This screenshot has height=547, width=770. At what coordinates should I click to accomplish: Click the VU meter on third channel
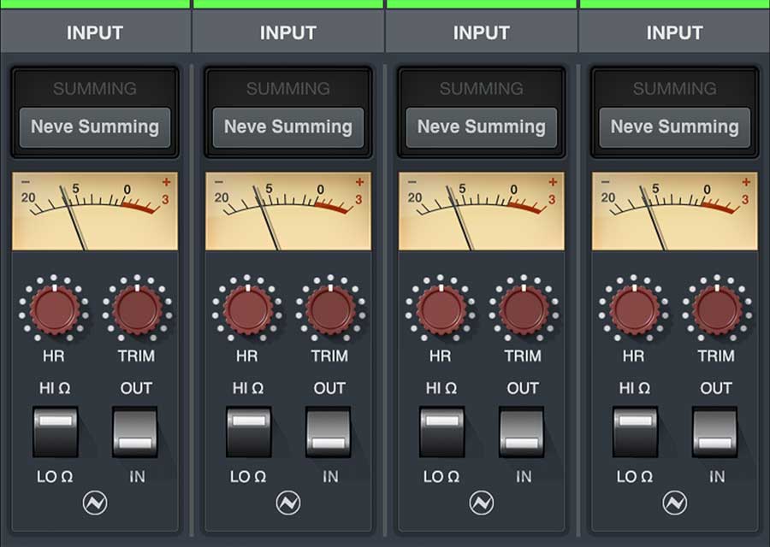[x=481, y=211]
